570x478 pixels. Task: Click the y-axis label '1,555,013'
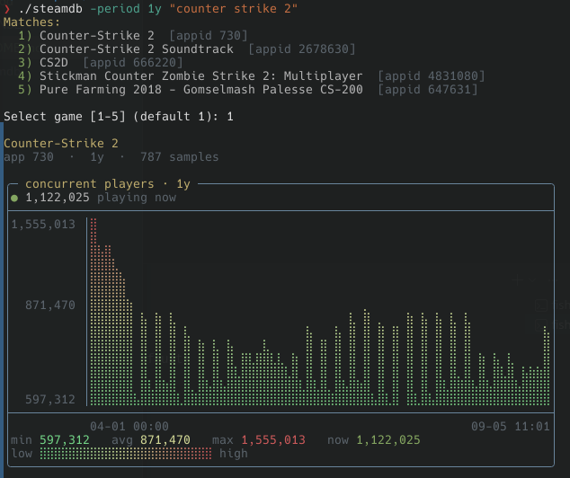point(43,225)
